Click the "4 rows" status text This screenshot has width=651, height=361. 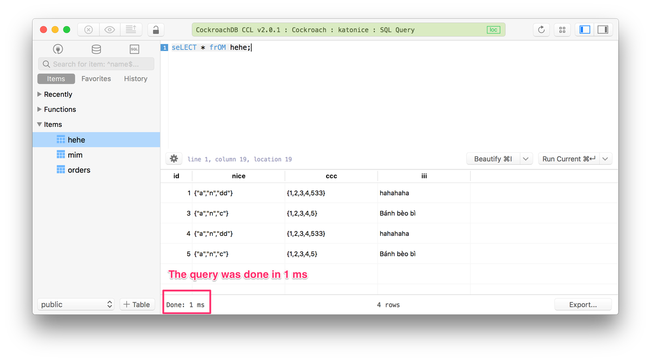(x=388, y=305)
